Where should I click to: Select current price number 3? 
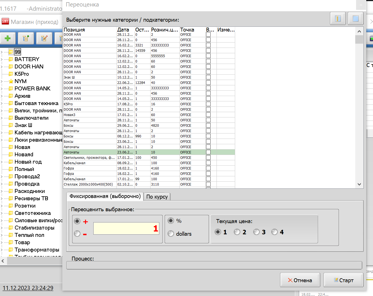pos(256,232)
